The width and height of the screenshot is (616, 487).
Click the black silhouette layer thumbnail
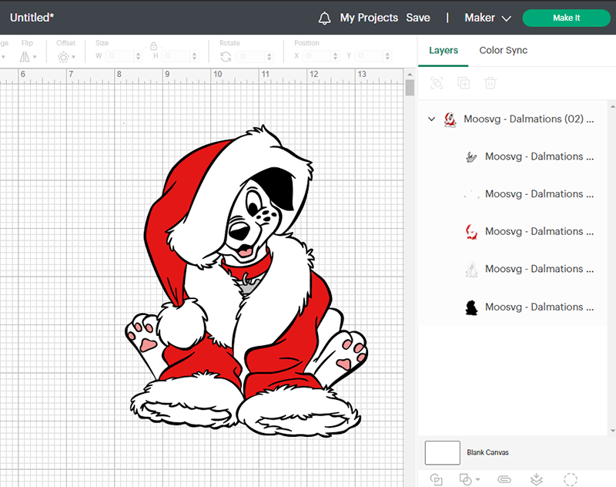point(471,307)
